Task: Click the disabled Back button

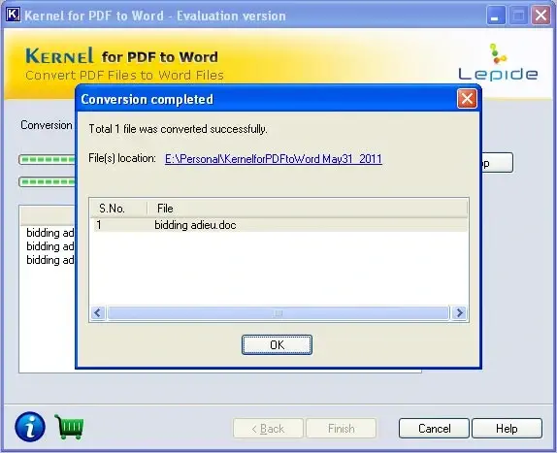Action: [x=268, y=429]
